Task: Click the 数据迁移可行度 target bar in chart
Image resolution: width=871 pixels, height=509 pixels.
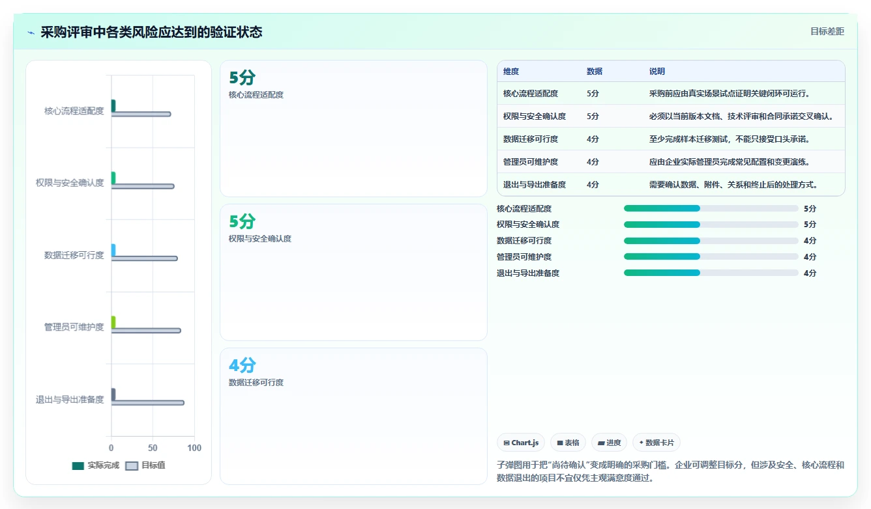Action: 144,258
